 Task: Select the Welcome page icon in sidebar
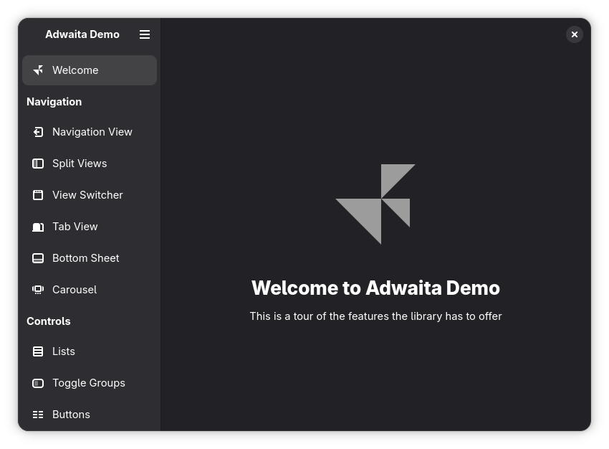coord(38,70)
